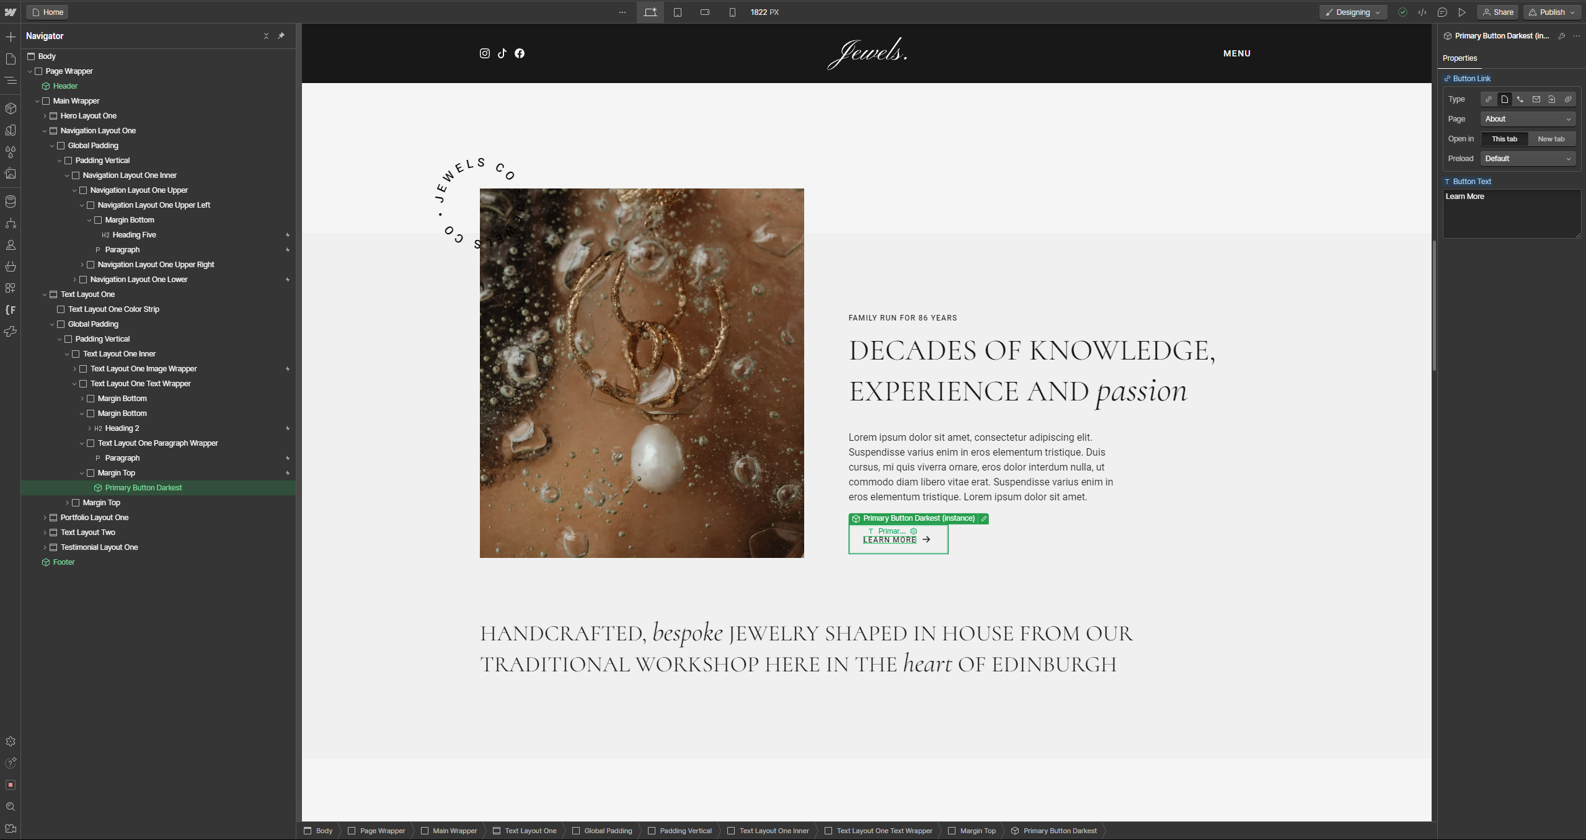This screenshot has height=840, width=1586.
Task: Open code export icon in top bar
Action: point(1422,12)
